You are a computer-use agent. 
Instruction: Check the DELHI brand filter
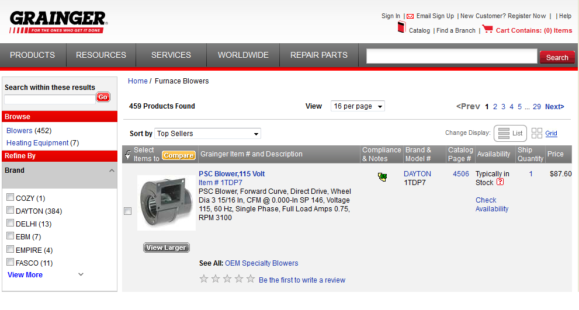coord(11,223)
